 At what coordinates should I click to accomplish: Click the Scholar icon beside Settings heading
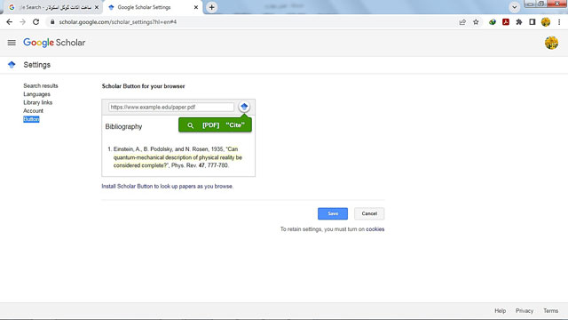(12, 65)
